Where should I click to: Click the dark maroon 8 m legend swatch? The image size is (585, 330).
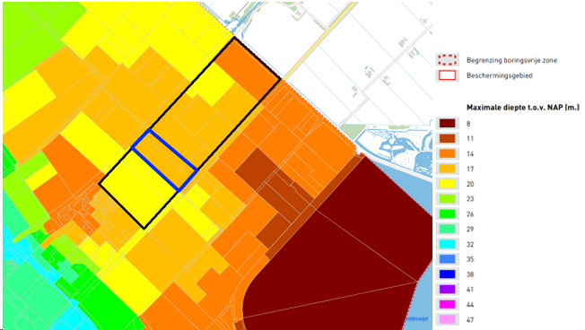tap(447, 124)
